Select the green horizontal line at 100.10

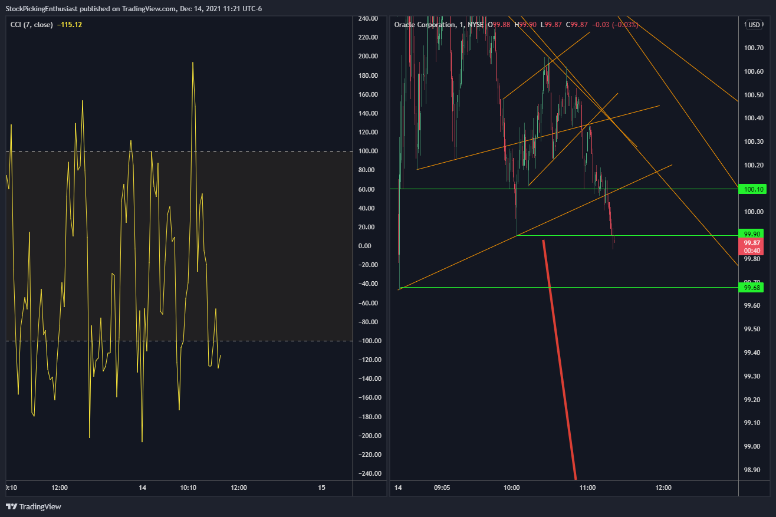[x=564, y=189]
